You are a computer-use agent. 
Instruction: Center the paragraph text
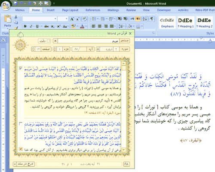tap(99, 26)
